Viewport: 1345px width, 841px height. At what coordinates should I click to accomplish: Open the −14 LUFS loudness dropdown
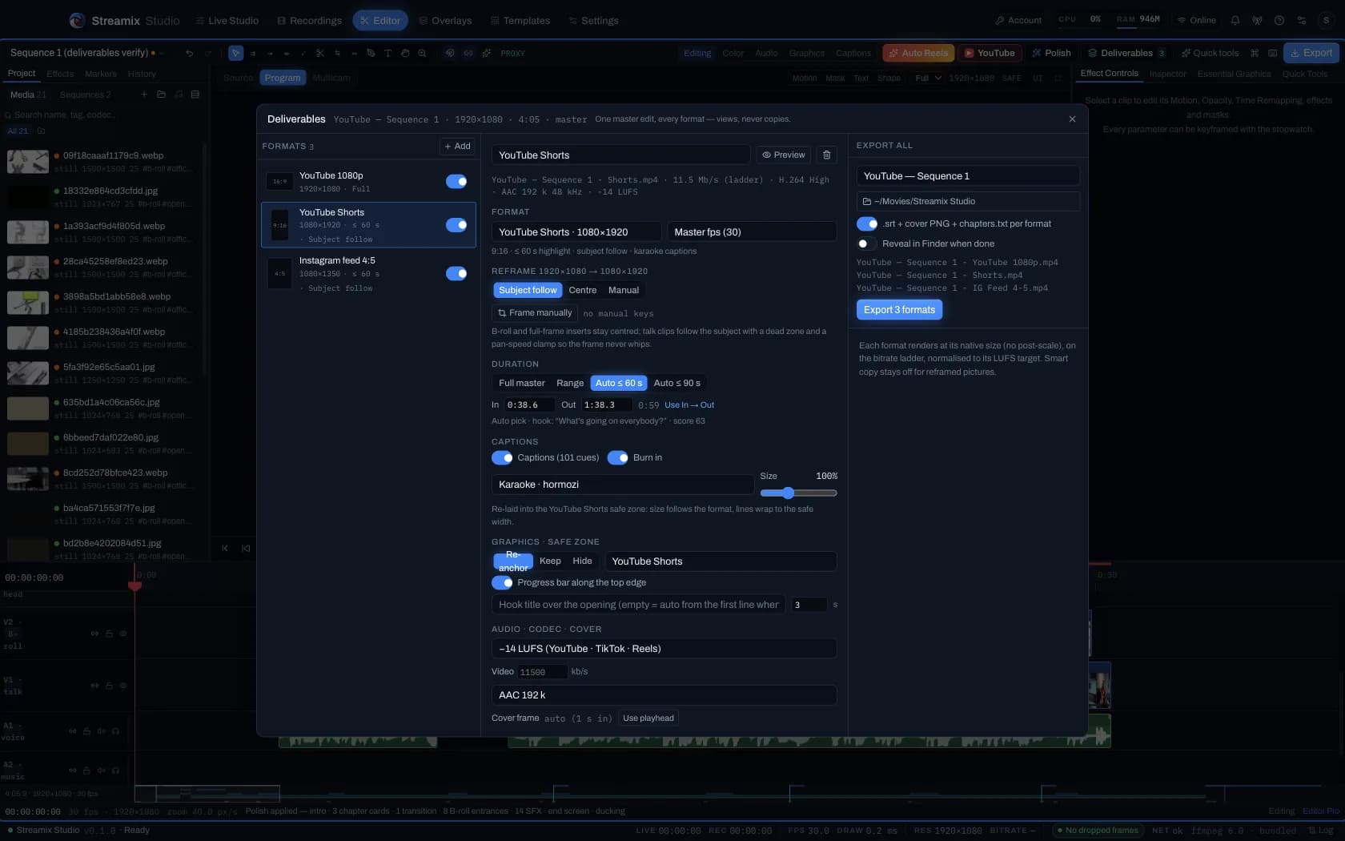click(x=664, y=649)
